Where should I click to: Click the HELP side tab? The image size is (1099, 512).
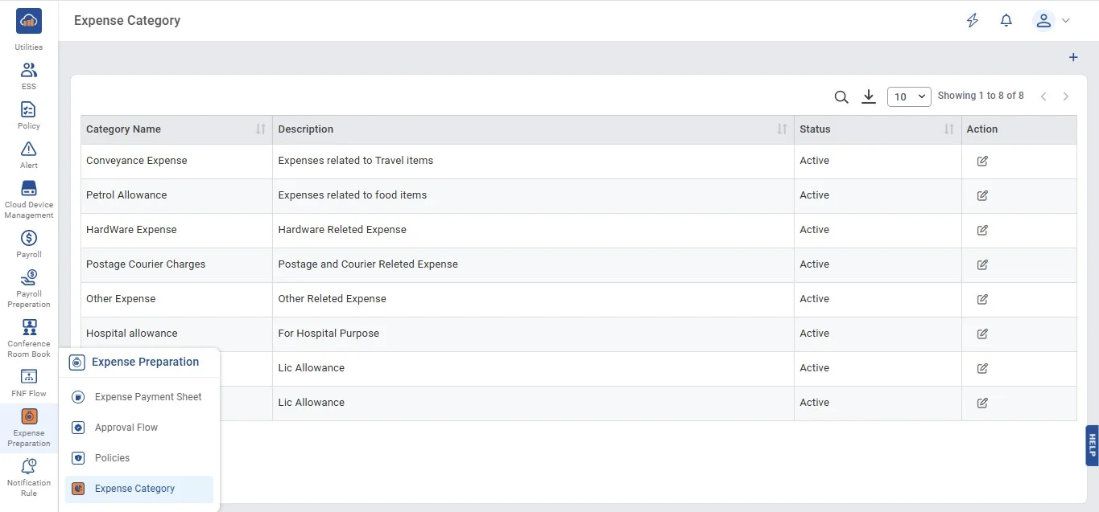click(x=1092, y=445)
